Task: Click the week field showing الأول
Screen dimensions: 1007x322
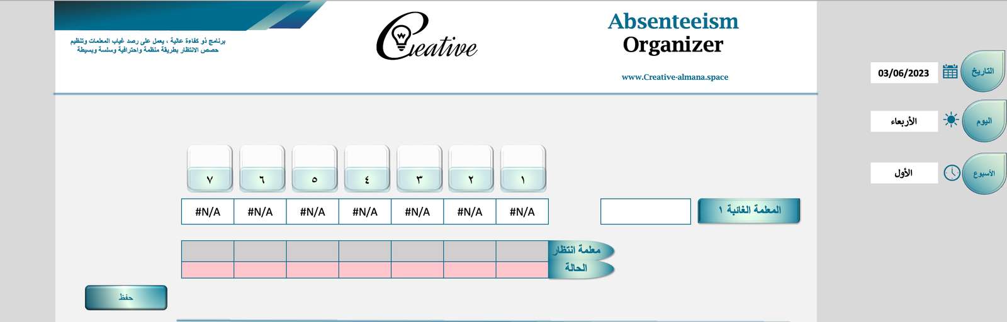Action: point(904,173)
